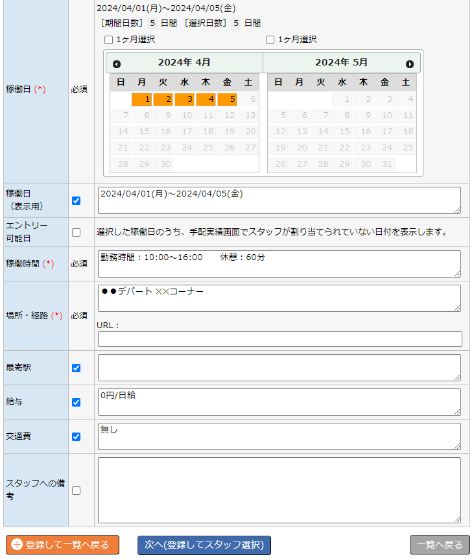Click the 最寄駅 empty text area
Screen dimensions: 474x559
point(279,368)
